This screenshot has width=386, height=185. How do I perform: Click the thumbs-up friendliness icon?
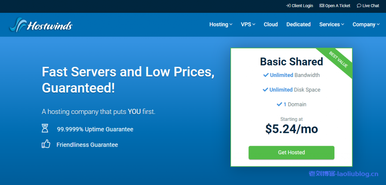tap(46, 144)
